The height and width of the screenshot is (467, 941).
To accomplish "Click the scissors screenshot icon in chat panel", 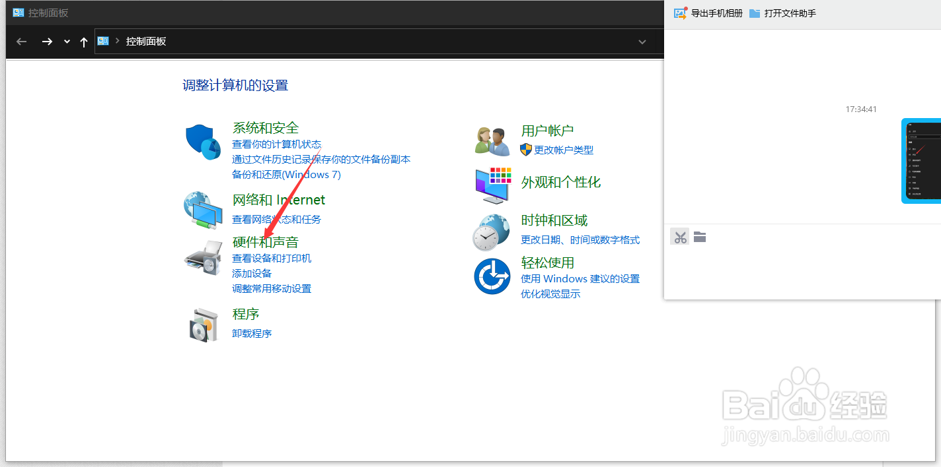I will [x=679, y=237].
